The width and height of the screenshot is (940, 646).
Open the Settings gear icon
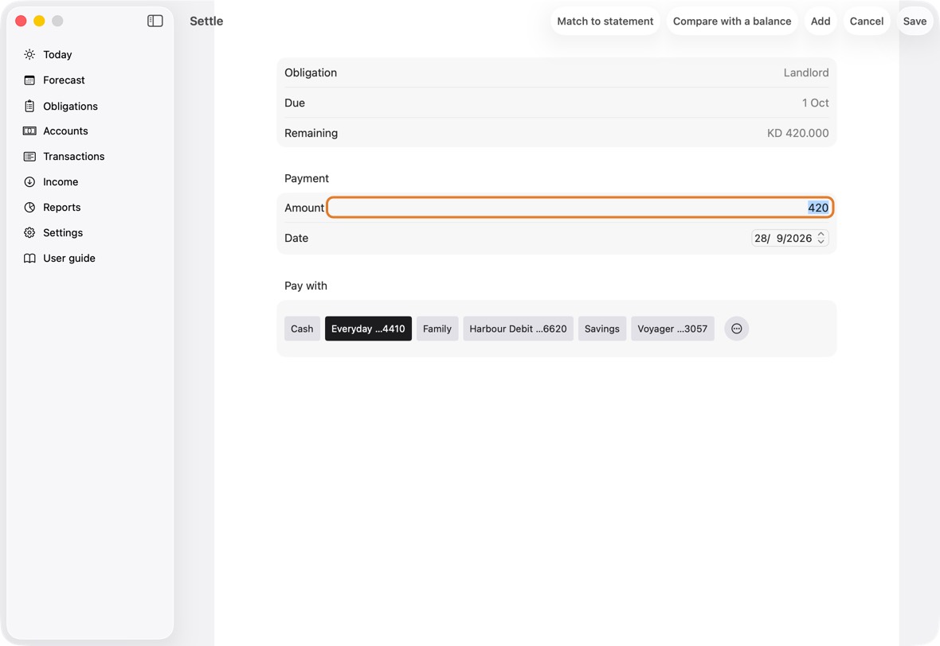(x=29, y=233)
